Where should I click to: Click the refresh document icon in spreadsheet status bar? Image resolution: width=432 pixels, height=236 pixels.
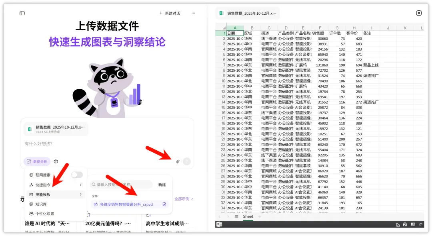398,224
